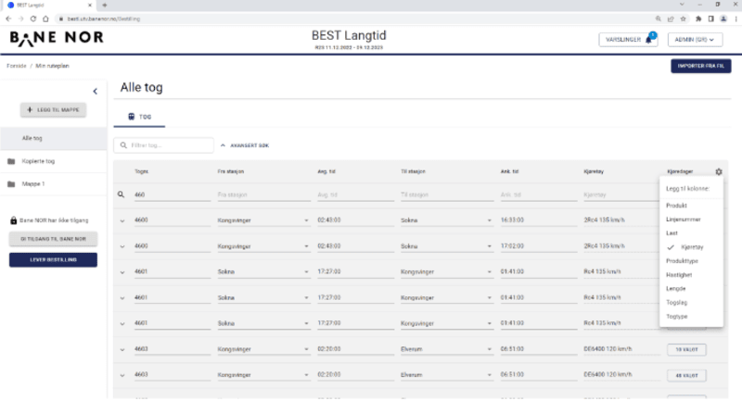Click the Importer fra fil button
The image size is (742, 401).
(x=701, y=66)
